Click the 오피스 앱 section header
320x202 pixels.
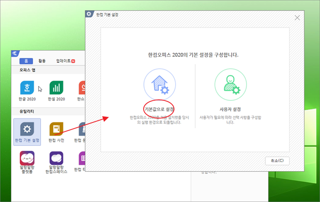tap(27, 70)
